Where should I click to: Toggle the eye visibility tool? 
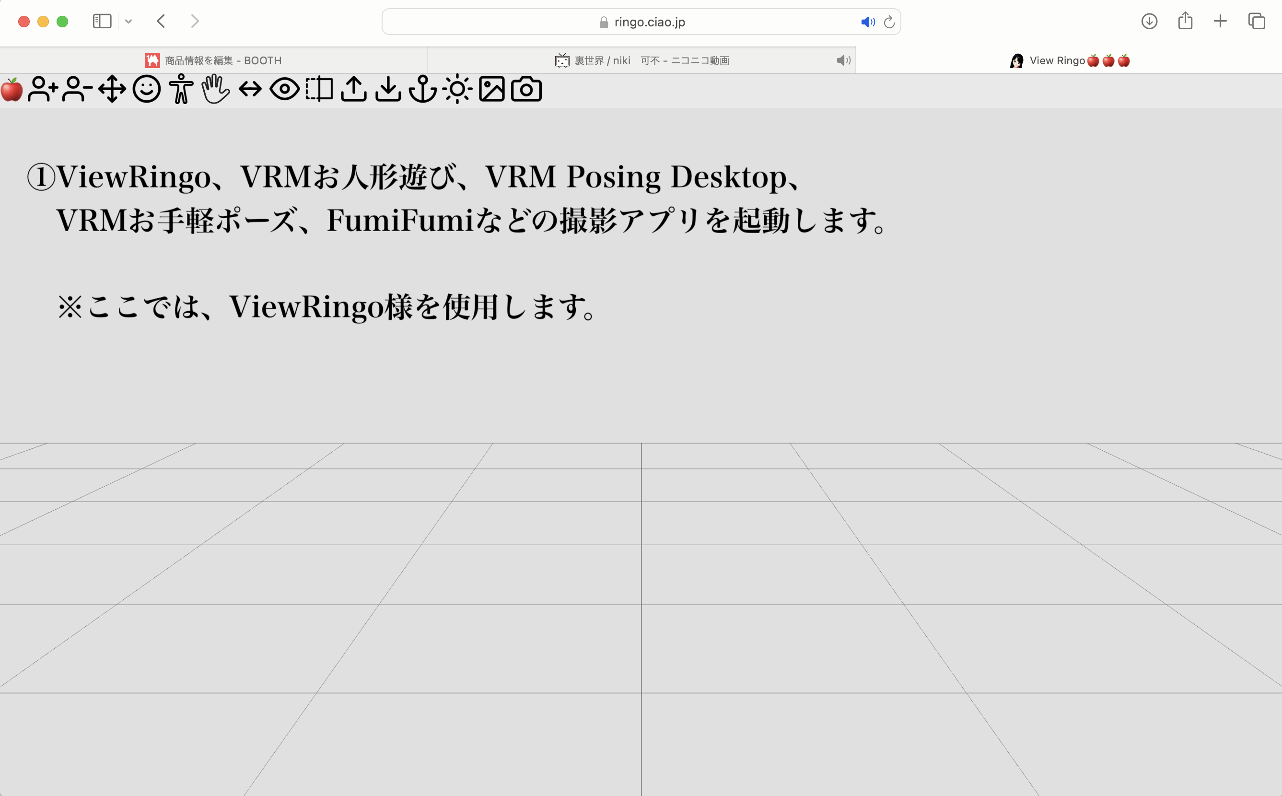pyautogui.click(x=285, y=90)
